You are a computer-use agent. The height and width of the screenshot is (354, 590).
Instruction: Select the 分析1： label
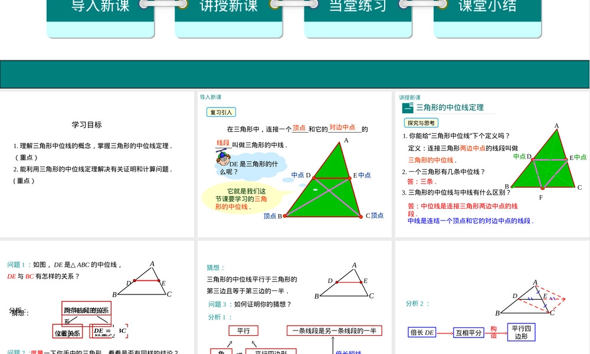220,317
